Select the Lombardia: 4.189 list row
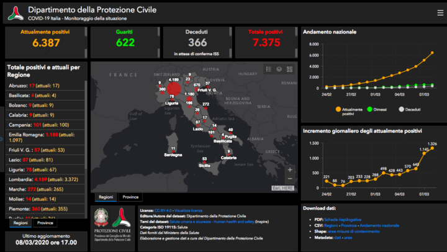This screenshot has height=252, width=447. click(x=45, y=179)
